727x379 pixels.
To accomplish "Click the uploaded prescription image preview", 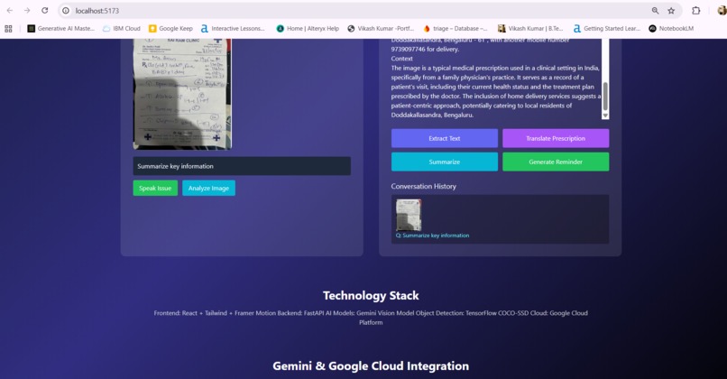I will [x=182, y=94].
